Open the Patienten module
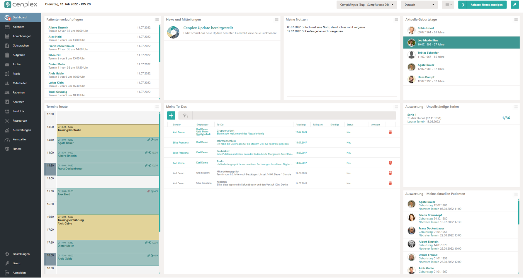Screen dimensions: 523x279 click(19, 92)
